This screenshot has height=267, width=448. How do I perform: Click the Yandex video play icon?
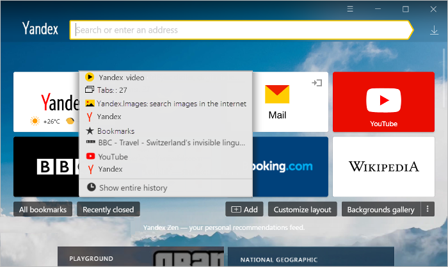click(x=90, y=77)
